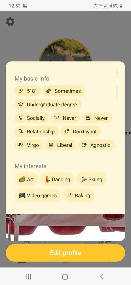This screenshot has height=285, width=131.
Task: Tap the Dancing interest chip
Action: (57, 179)
